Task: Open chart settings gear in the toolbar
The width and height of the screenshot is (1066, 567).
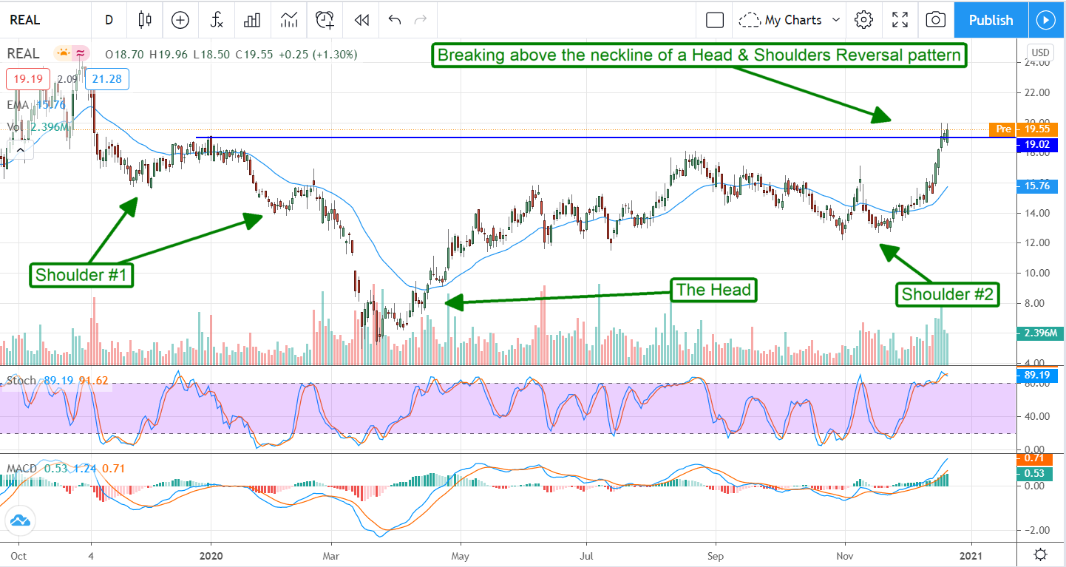Action: coord(863,20)
